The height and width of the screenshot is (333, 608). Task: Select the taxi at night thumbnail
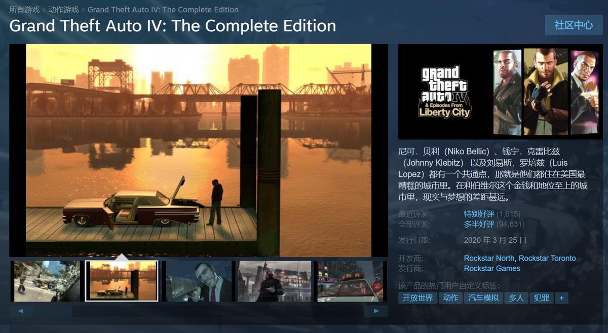coord(349,281)
